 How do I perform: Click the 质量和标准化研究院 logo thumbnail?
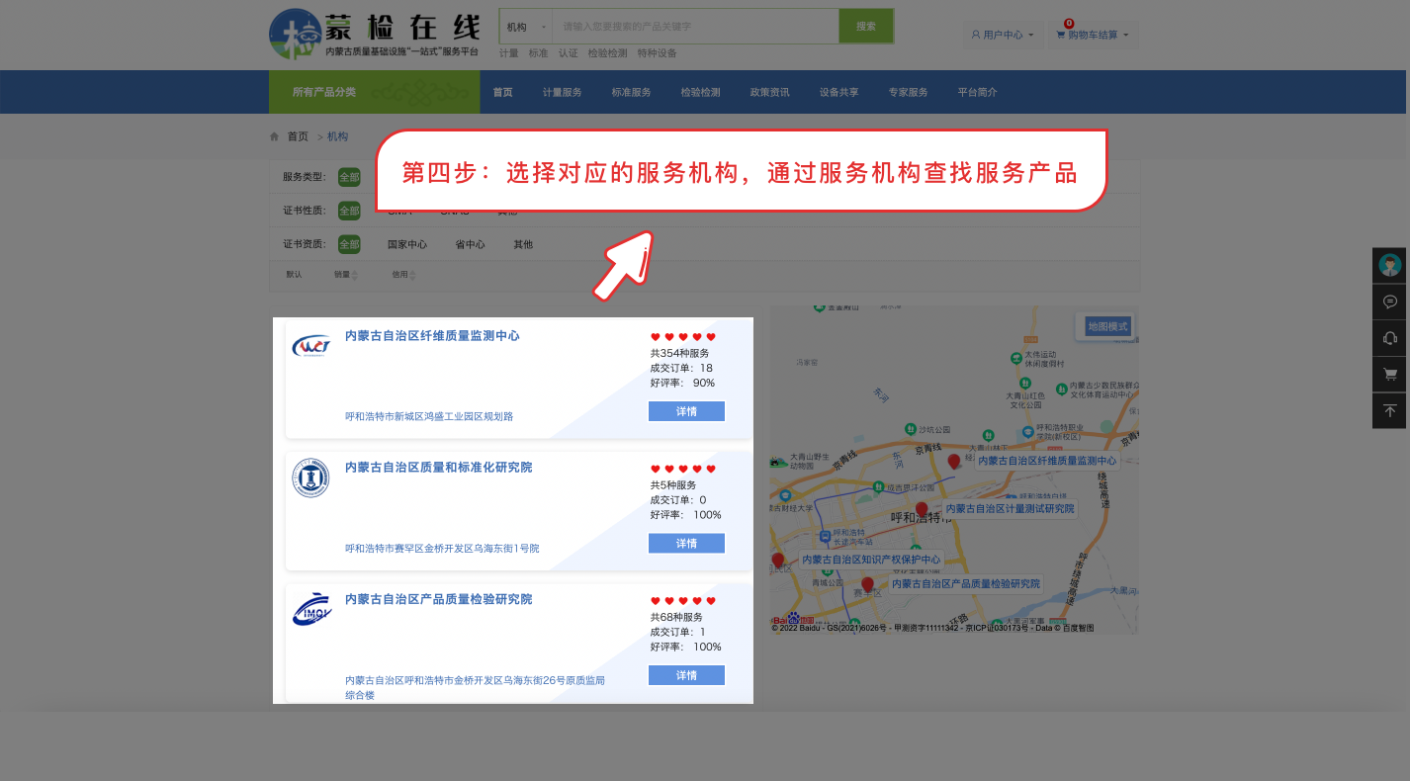coord(311,478)
